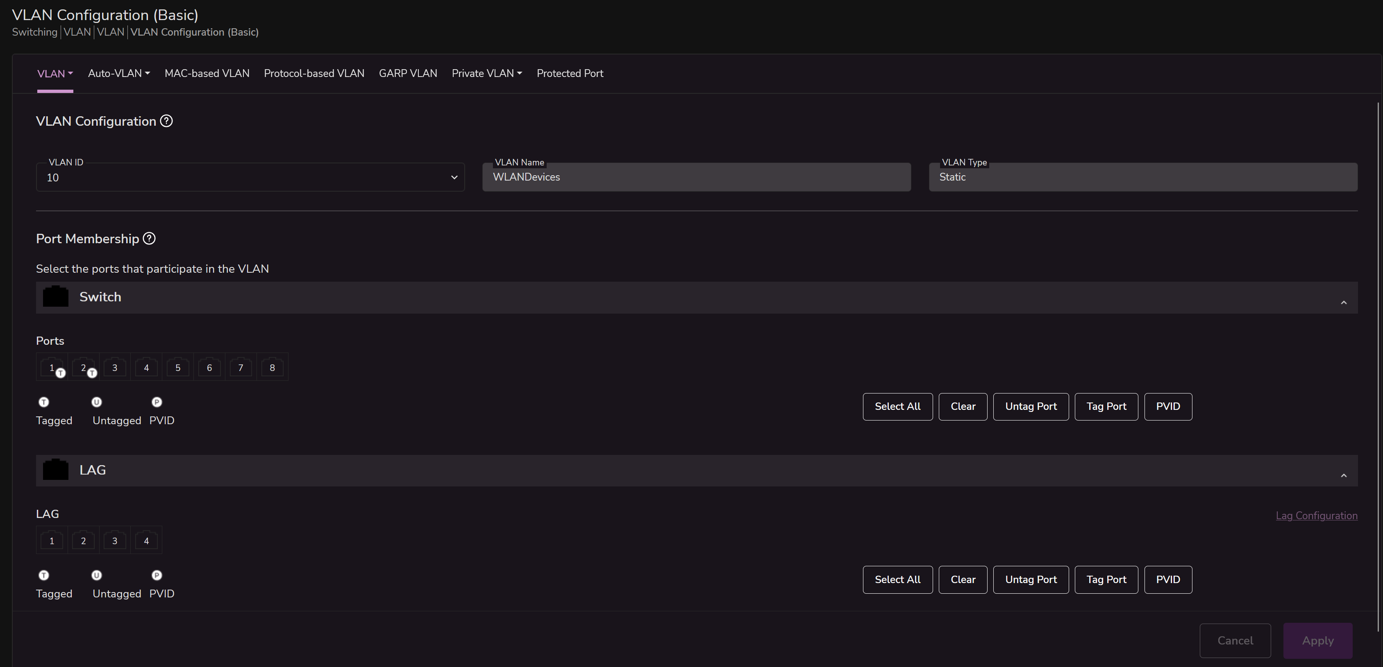
Task: Select LAG port 3 icon
Action: click(x=114, y=541)
